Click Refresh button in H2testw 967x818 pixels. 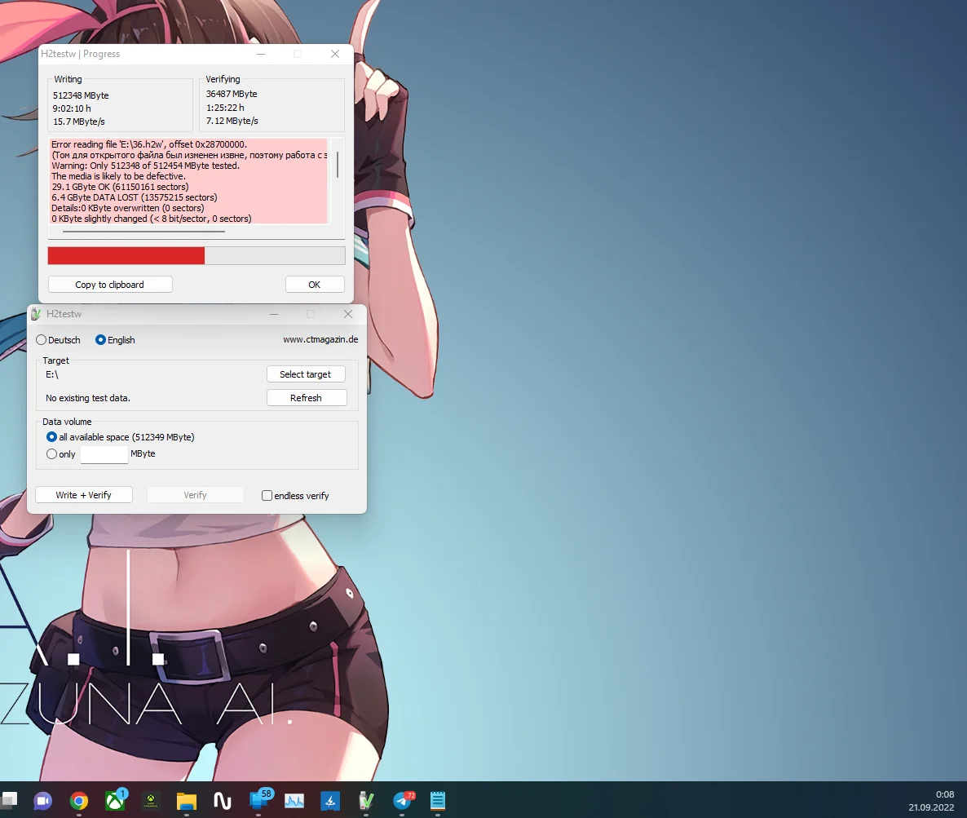306,398
